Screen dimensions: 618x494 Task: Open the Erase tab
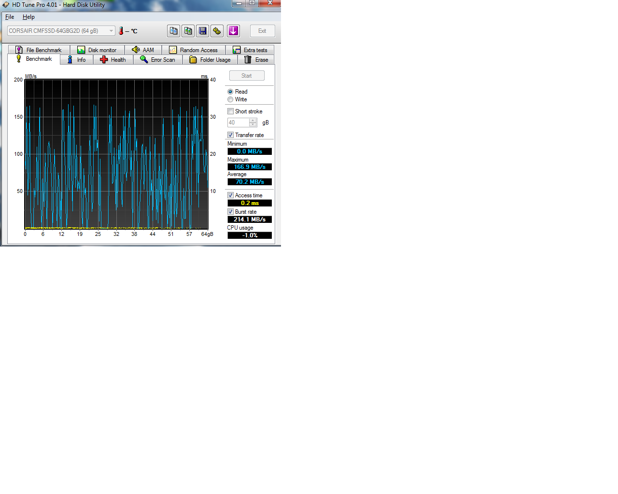tap(256, 60)
